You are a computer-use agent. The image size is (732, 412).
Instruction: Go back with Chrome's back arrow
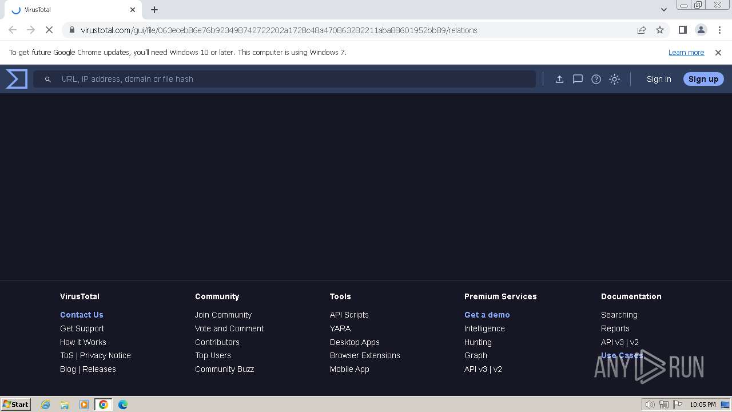point(13,30)
